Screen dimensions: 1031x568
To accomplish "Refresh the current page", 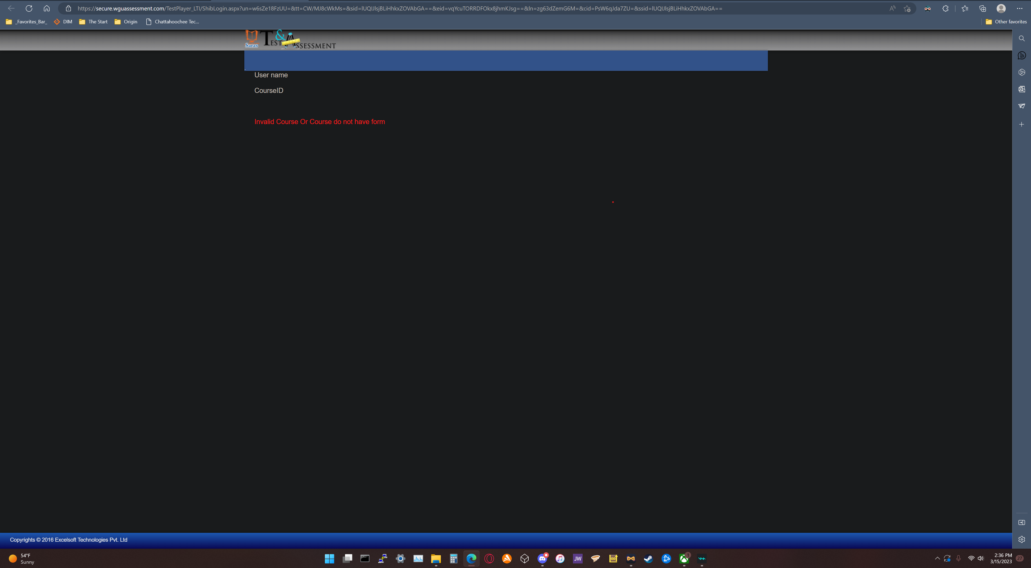I will 29,8.
